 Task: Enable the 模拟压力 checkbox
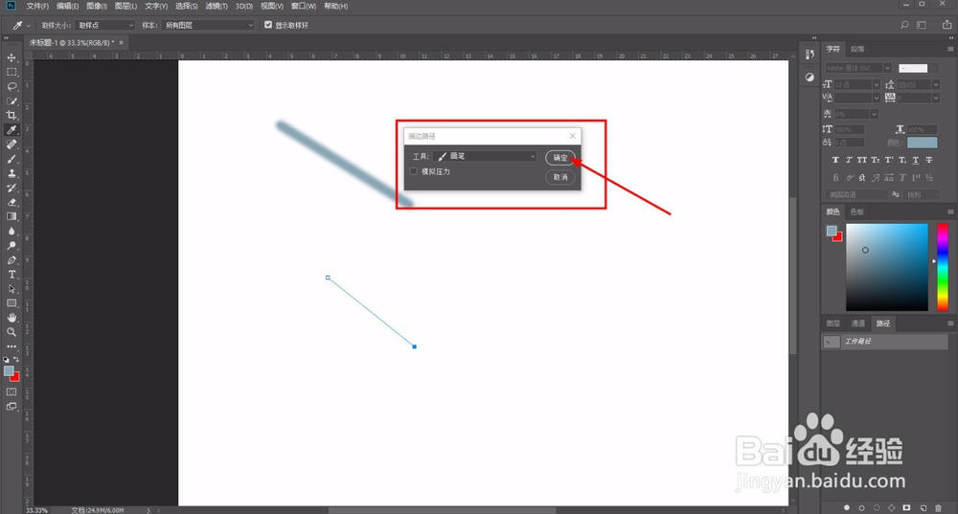[414, 171]
